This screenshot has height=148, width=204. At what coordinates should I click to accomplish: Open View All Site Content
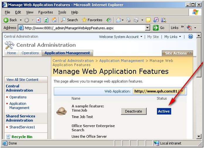(22, 80)
